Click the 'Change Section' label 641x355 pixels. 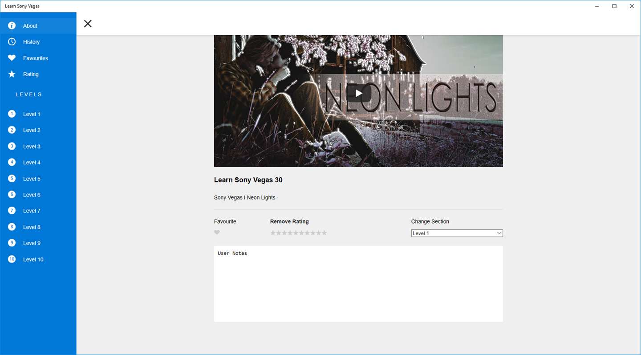click(x=430, y=221)
